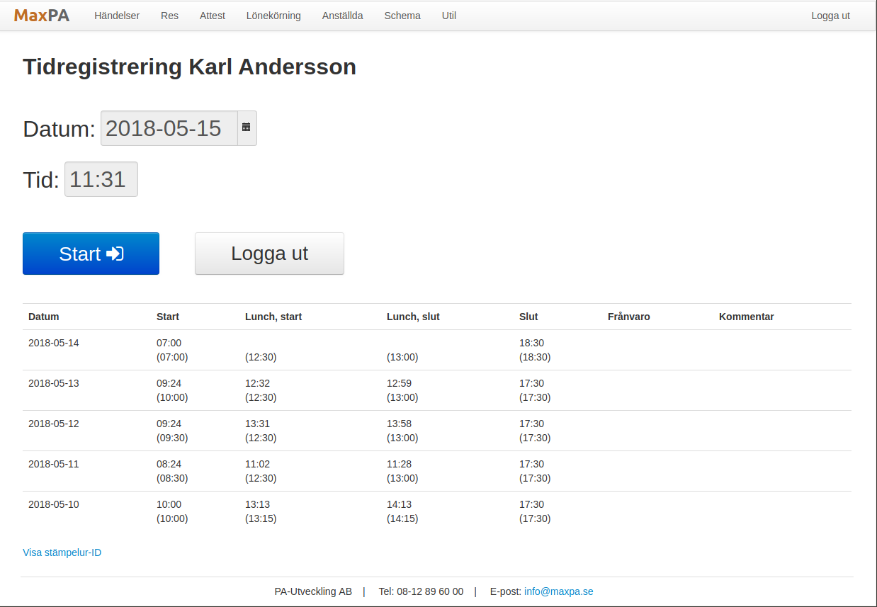This screenshot has height=607, width=877.
Task: Select the 2018-05-13 date cell
Action: tap(54, 383)
